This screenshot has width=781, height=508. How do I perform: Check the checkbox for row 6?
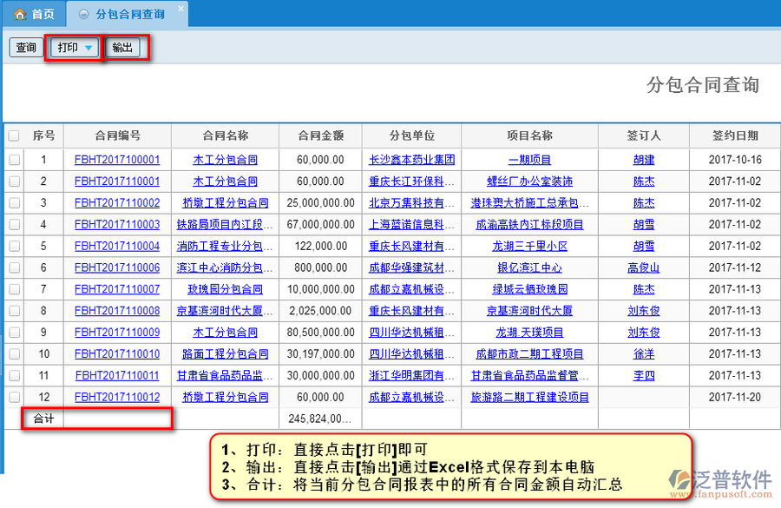point(14,268)
